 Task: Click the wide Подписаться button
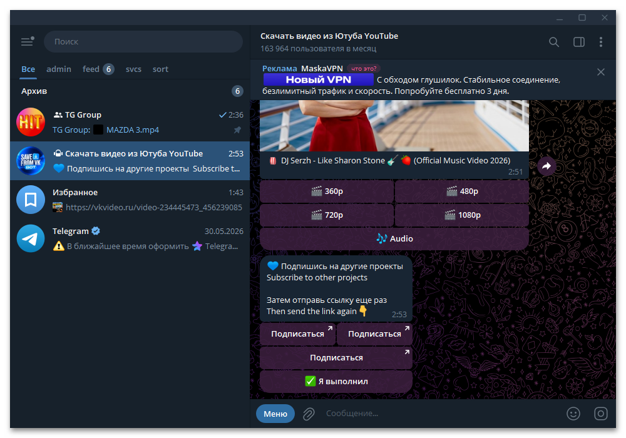pos(336,358)
